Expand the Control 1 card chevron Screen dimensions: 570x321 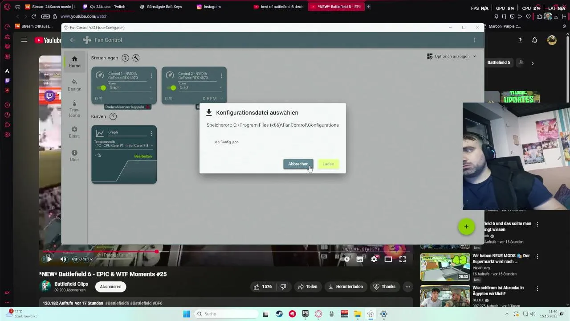click(151, 99)
